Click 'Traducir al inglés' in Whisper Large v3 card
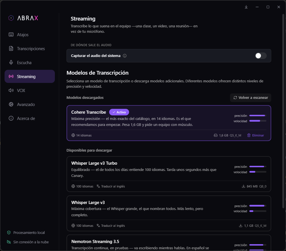The image size is (286, 251). (x=113, y=226)
